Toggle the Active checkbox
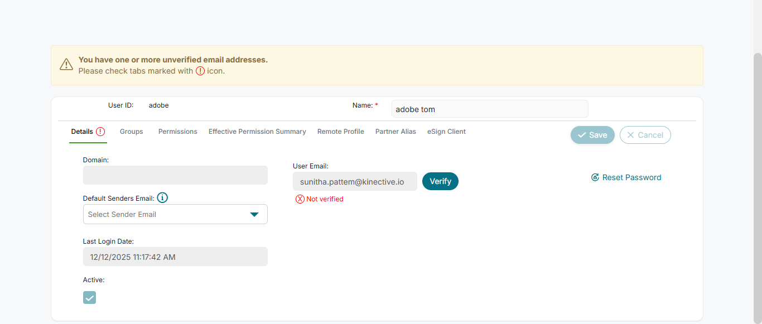The image size is (762, 324). click(x=89, y=297)
